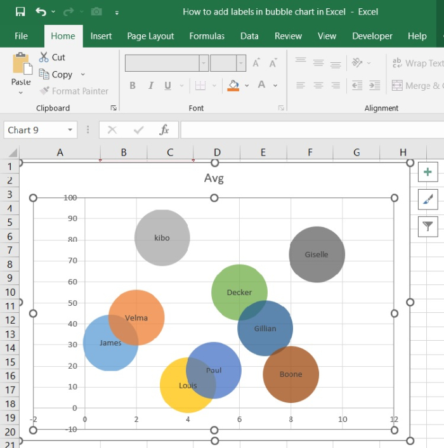Viewport: 444px width, 448px height.
Task: Decrease the indent
Action: (357, 86)
